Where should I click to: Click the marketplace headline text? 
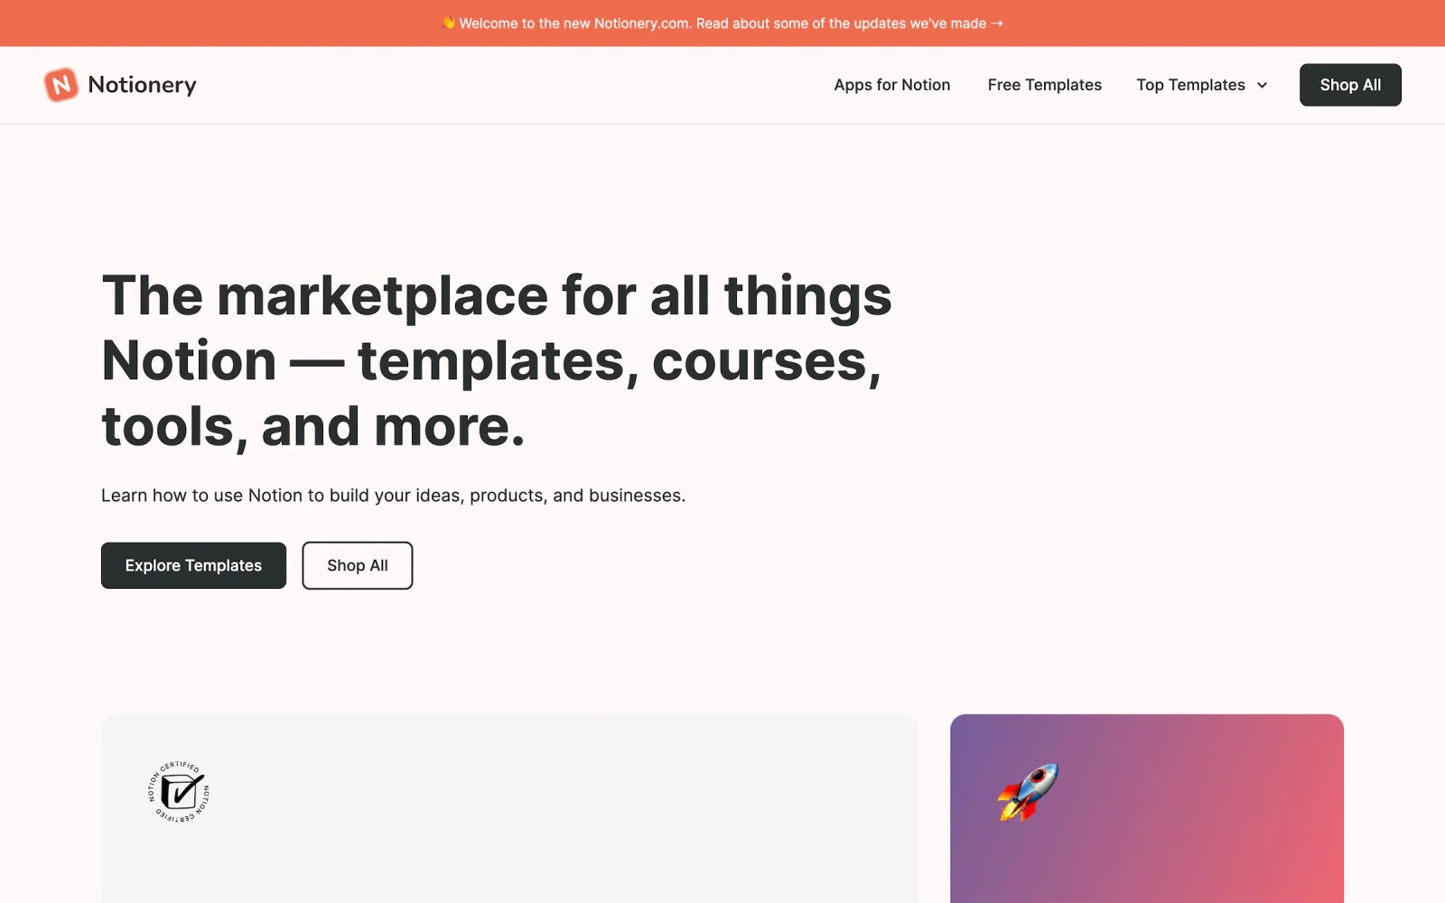[x=497, y=360]
